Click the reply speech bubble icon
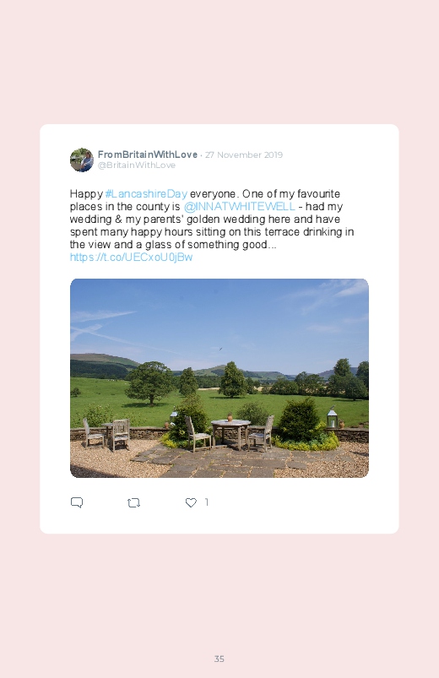 tap(77, 502)
